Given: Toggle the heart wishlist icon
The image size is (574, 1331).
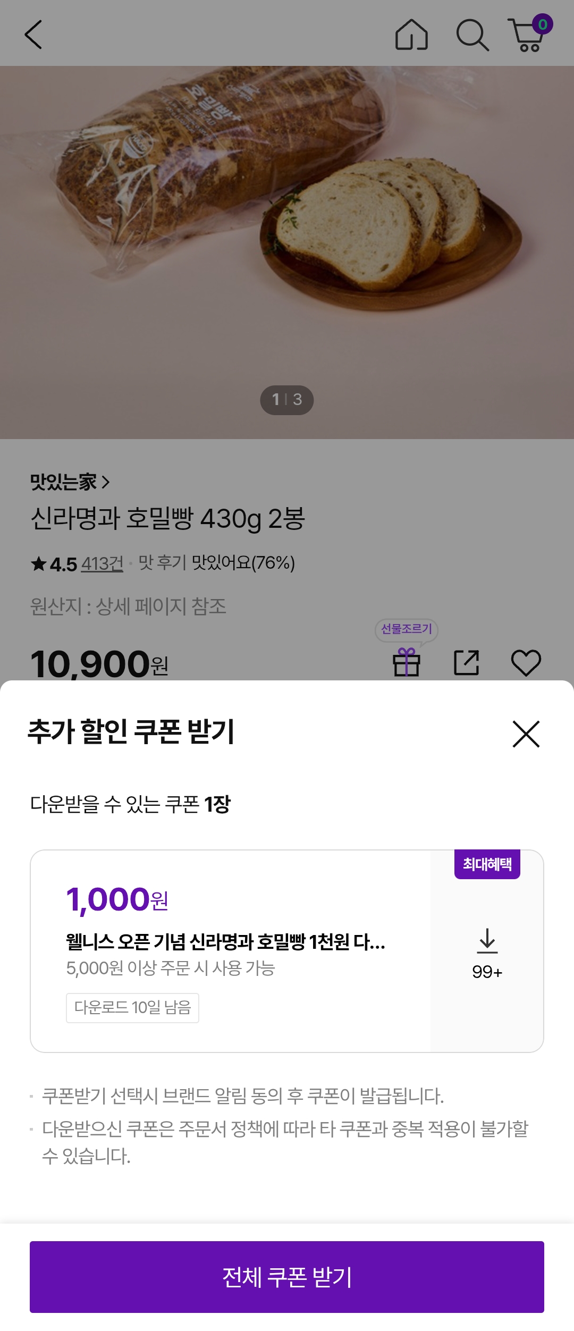Looking at the screenshot, I should click(526, 662).
